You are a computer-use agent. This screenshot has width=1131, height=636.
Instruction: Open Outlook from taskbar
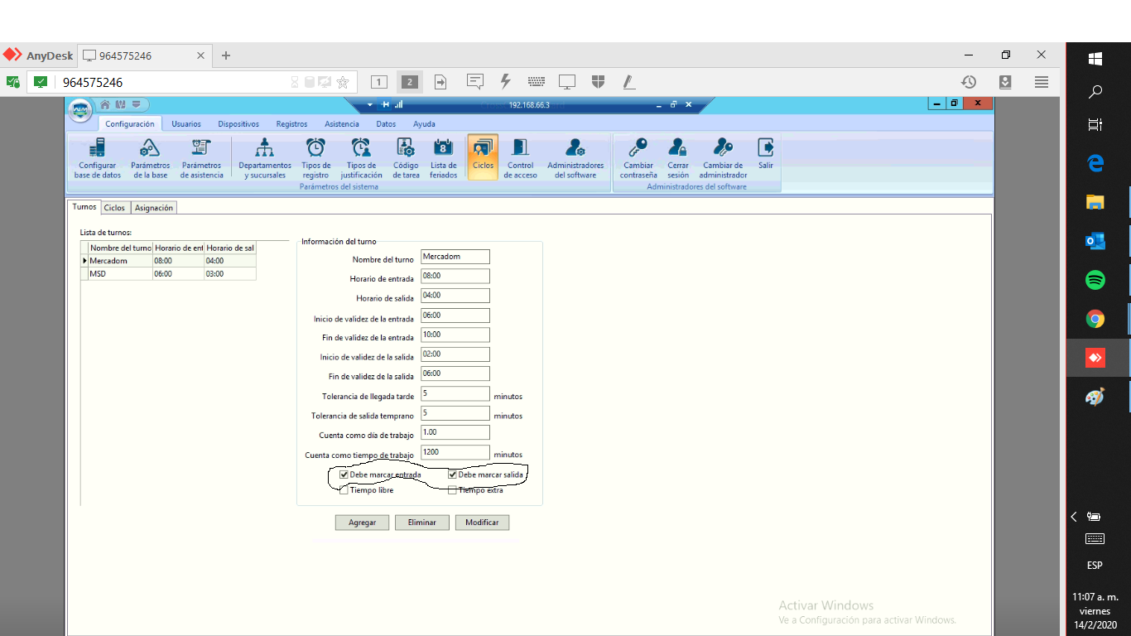coord(1095,241)
